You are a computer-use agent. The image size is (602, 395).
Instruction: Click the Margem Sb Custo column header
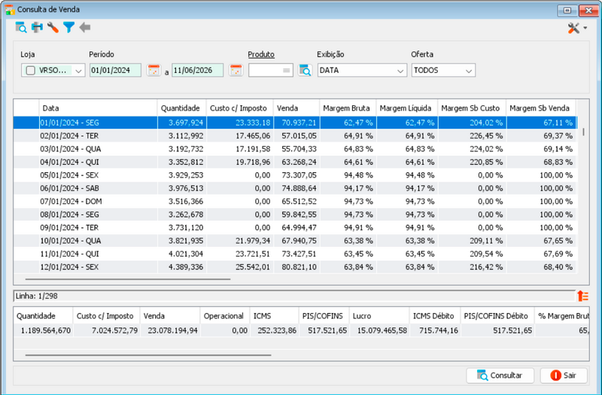(x=472, y=108)
